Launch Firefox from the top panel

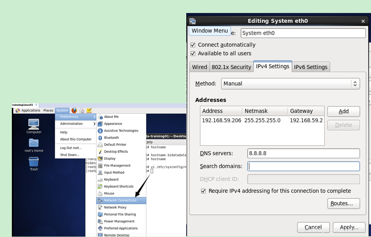click(x=74, y=110)
